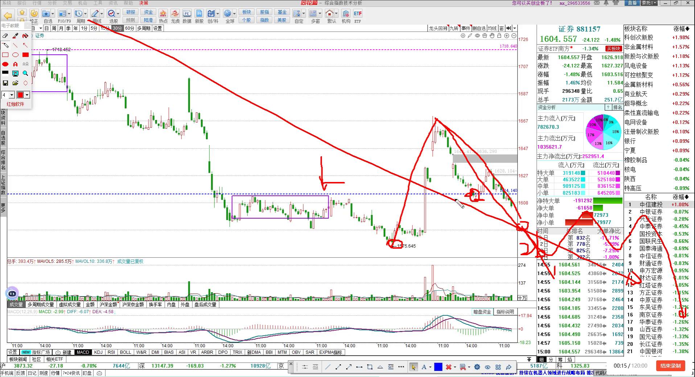Pick the blue color swatch in recording toolbar
695x377 pixels.
click(438, 367)
